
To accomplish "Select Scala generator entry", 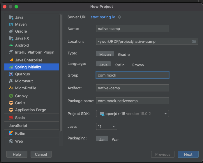I will click(31, 118).
